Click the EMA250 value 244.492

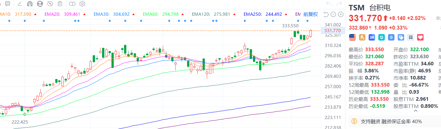click(274, 14)
